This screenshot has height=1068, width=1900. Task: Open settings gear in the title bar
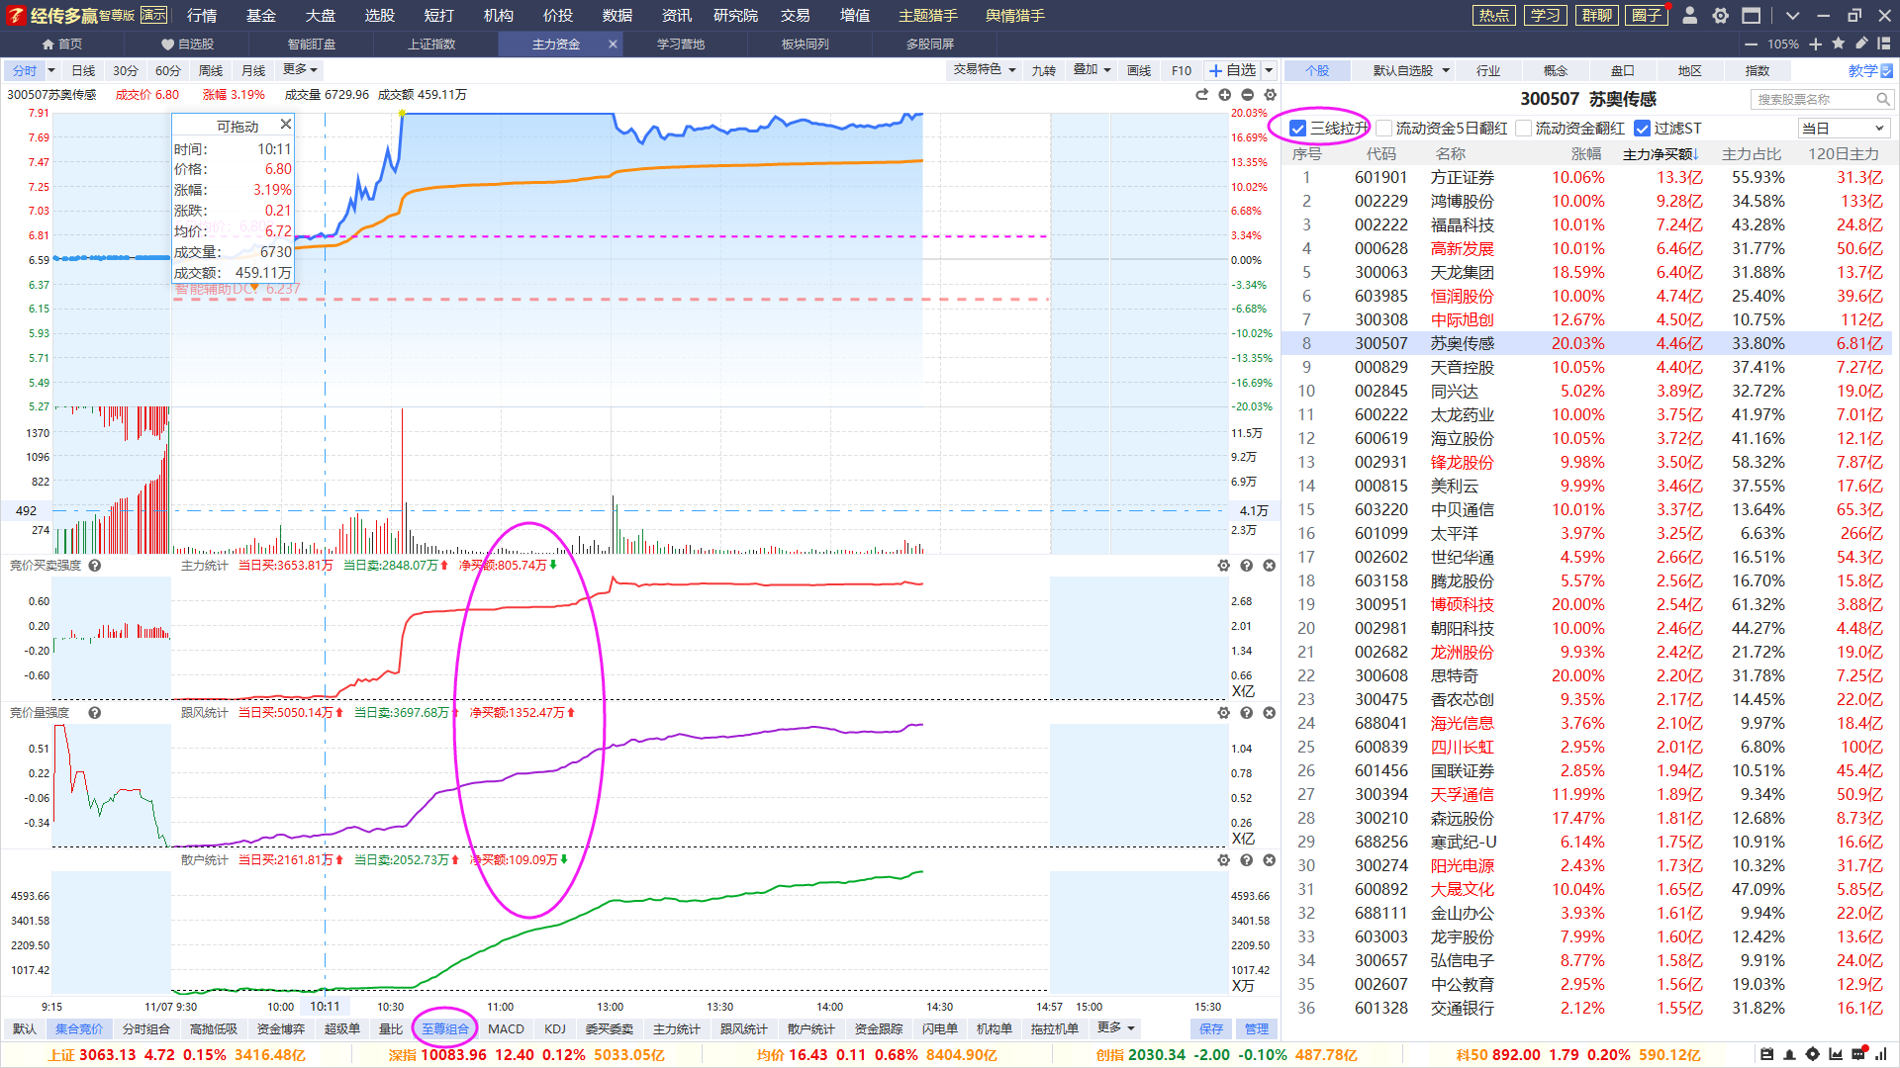(1721, 16)
